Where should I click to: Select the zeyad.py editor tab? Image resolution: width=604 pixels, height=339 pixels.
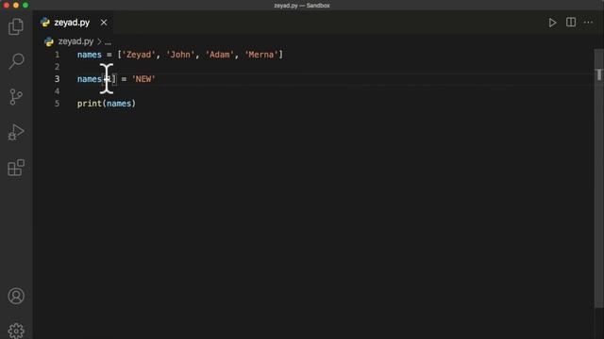pyautogui.click(x=72, y=23)
